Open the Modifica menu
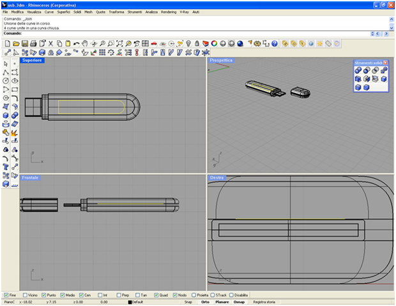The width and height of the screenshot is (396, 306). click(x=17, y=12)
